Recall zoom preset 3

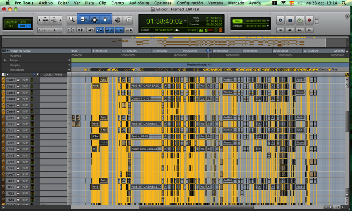(x=49, y=30)
